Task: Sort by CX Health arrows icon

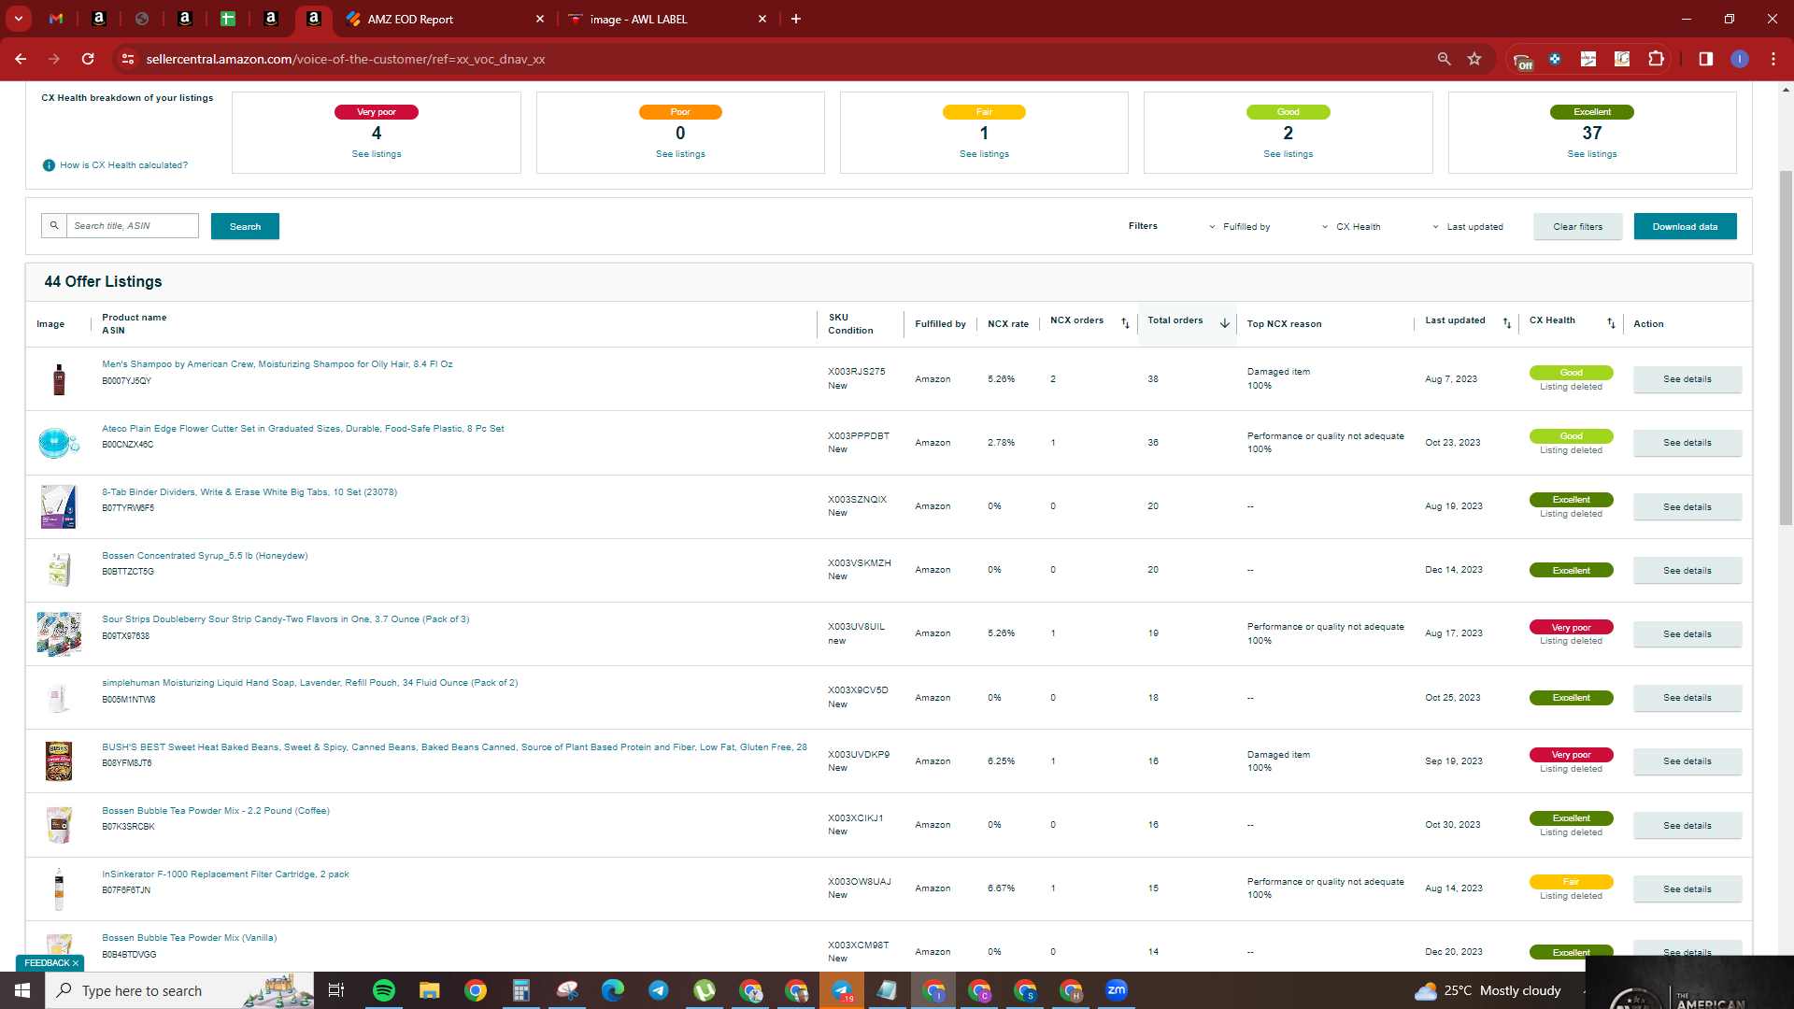Action: tap(1611, 323)
